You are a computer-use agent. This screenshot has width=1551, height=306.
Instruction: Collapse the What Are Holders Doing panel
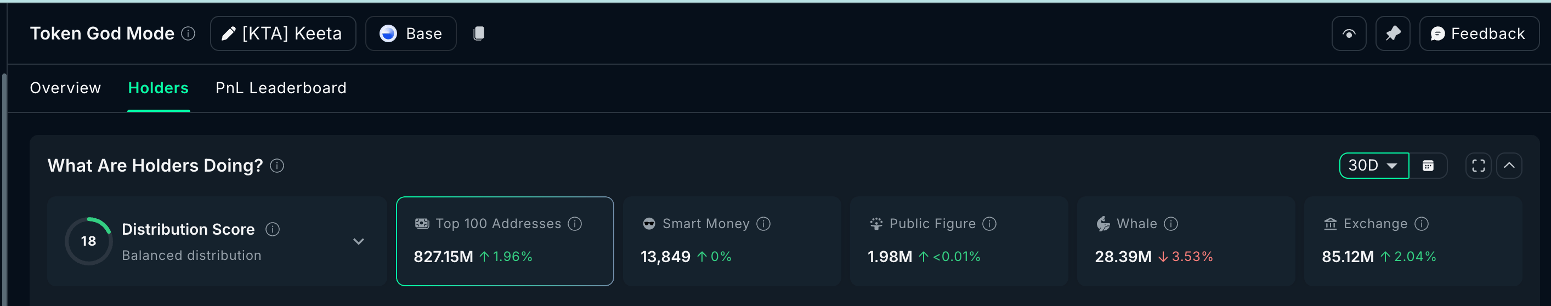(1509, 166)
